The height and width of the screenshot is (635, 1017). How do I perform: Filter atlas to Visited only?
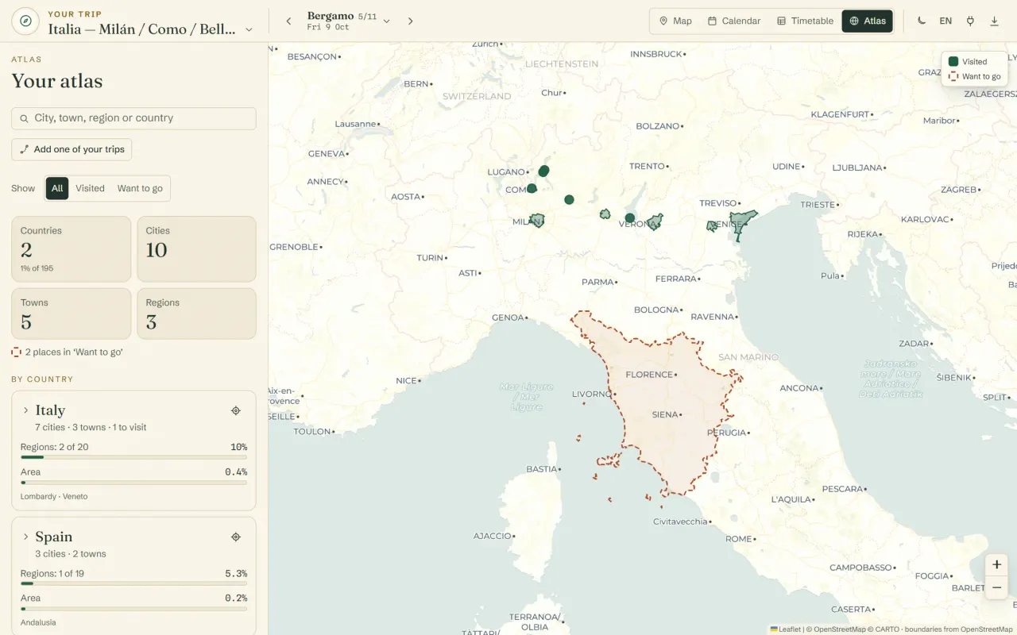(90, 188)
